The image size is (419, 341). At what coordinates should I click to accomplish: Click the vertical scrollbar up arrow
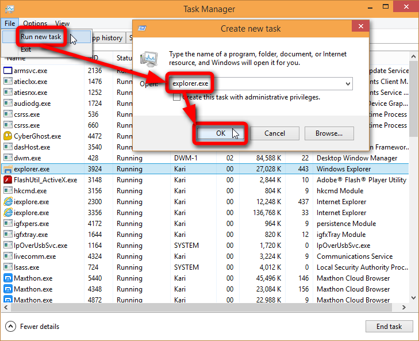pyautogui.click(x=413, y=56)
